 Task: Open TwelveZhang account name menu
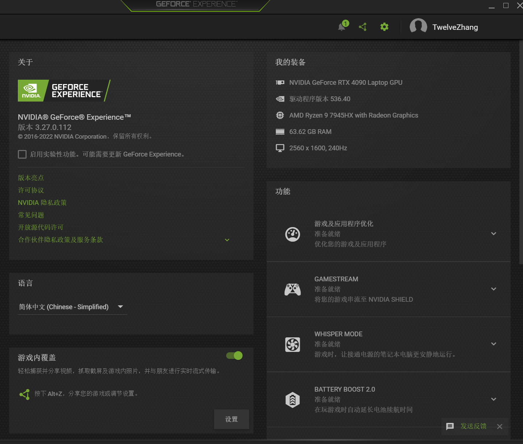[455, 27]
